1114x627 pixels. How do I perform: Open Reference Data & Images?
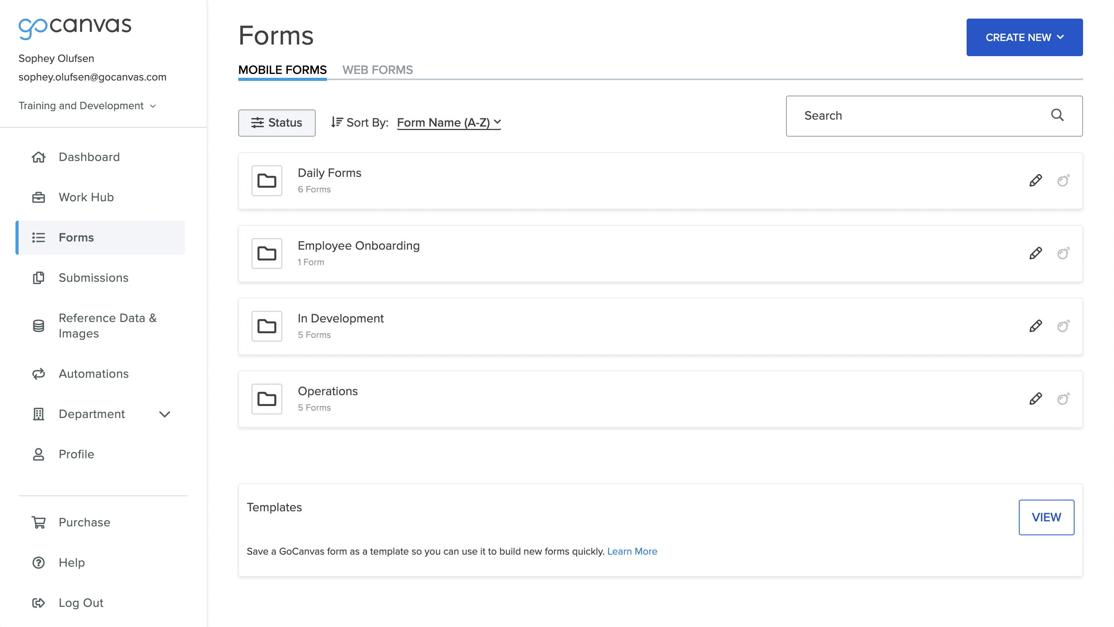pos(108,325)
